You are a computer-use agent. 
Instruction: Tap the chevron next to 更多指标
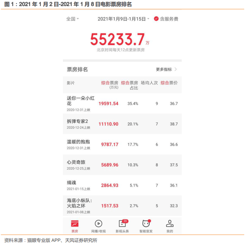[x=176, y=69]
